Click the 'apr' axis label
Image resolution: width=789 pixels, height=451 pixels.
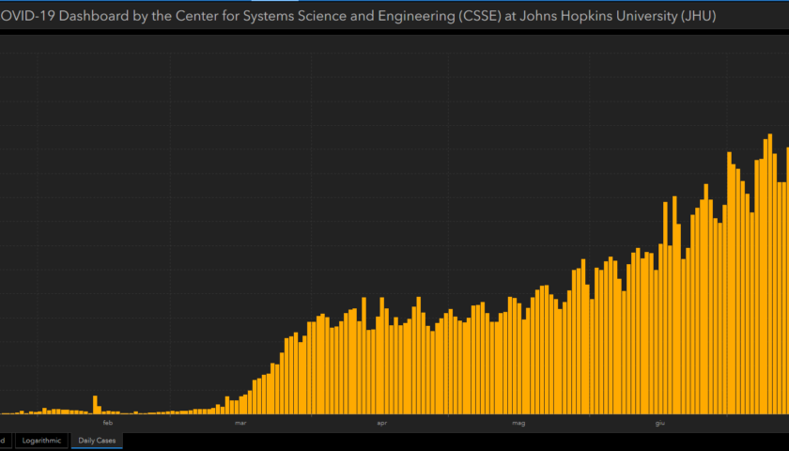pyautogui.click(x=382, y=424)
